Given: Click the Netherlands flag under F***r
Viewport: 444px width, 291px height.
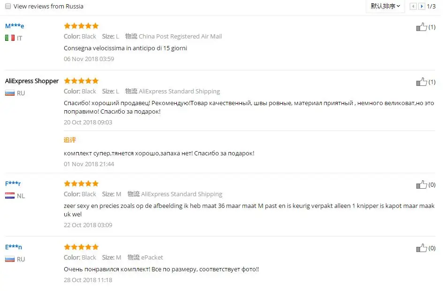Looking at the screenshot, I should click(9, 195).
